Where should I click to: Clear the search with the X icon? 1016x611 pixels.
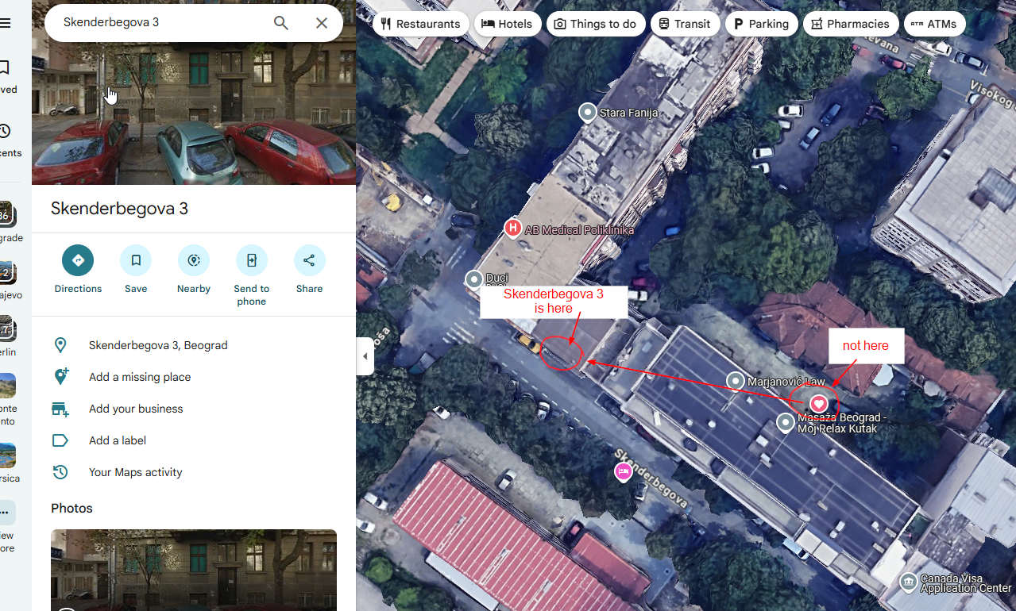[x=322, y=23]
